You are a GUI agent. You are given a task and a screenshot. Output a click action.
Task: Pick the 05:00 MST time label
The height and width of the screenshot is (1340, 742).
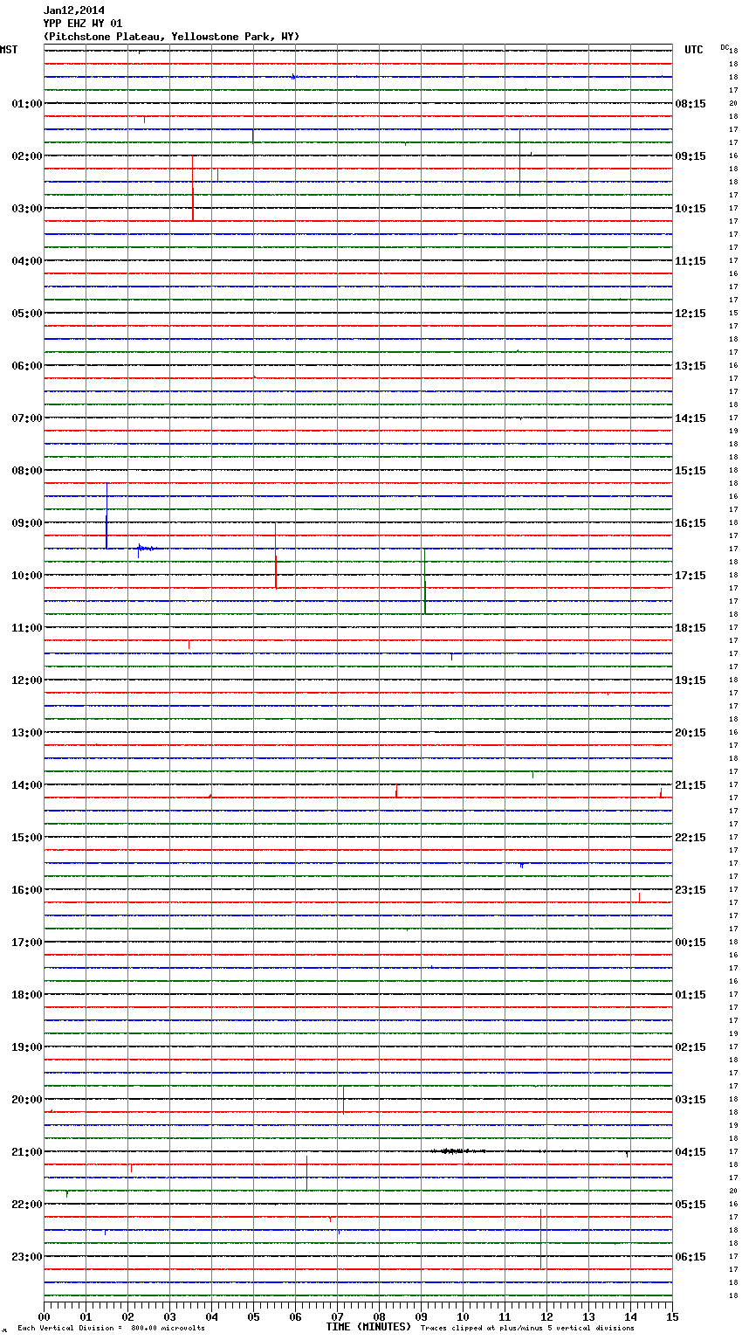click(x=26, y=314)
